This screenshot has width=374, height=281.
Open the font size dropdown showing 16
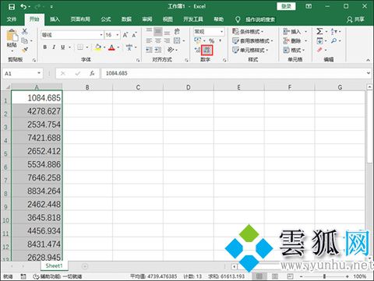click(118, 35)
